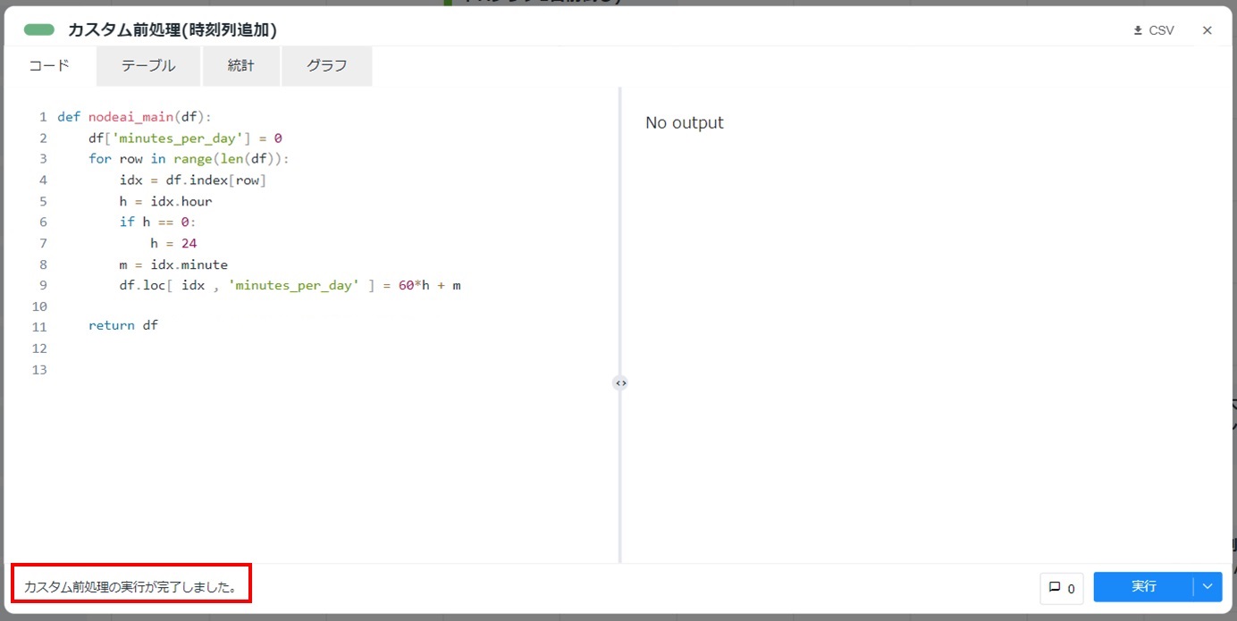Run the code with 実行 button

click(x=1143, y=587)
